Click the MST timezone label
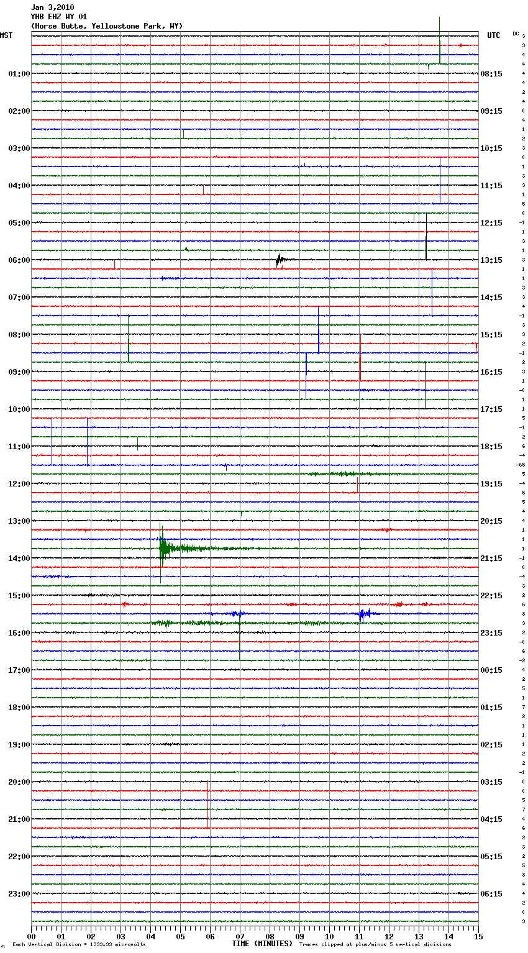This screenshot has width=528, height=953. click(x=6, y=35)
